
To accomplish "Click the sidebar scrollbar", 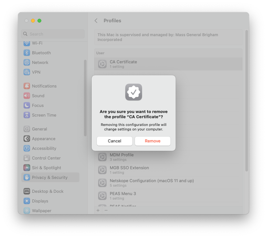I will pyautogui.click(x=85, y=98).
